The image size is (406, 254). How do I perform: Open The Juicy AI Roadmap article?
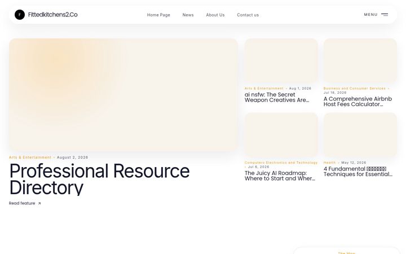280,176
